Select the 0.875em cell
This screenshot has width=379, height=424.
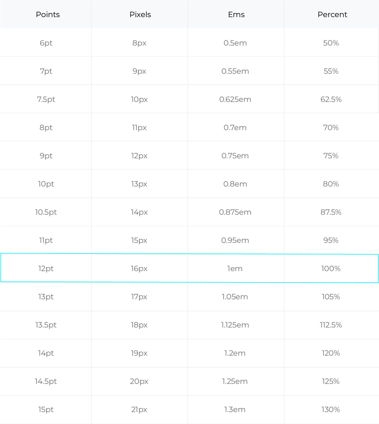tap(235, 212)
